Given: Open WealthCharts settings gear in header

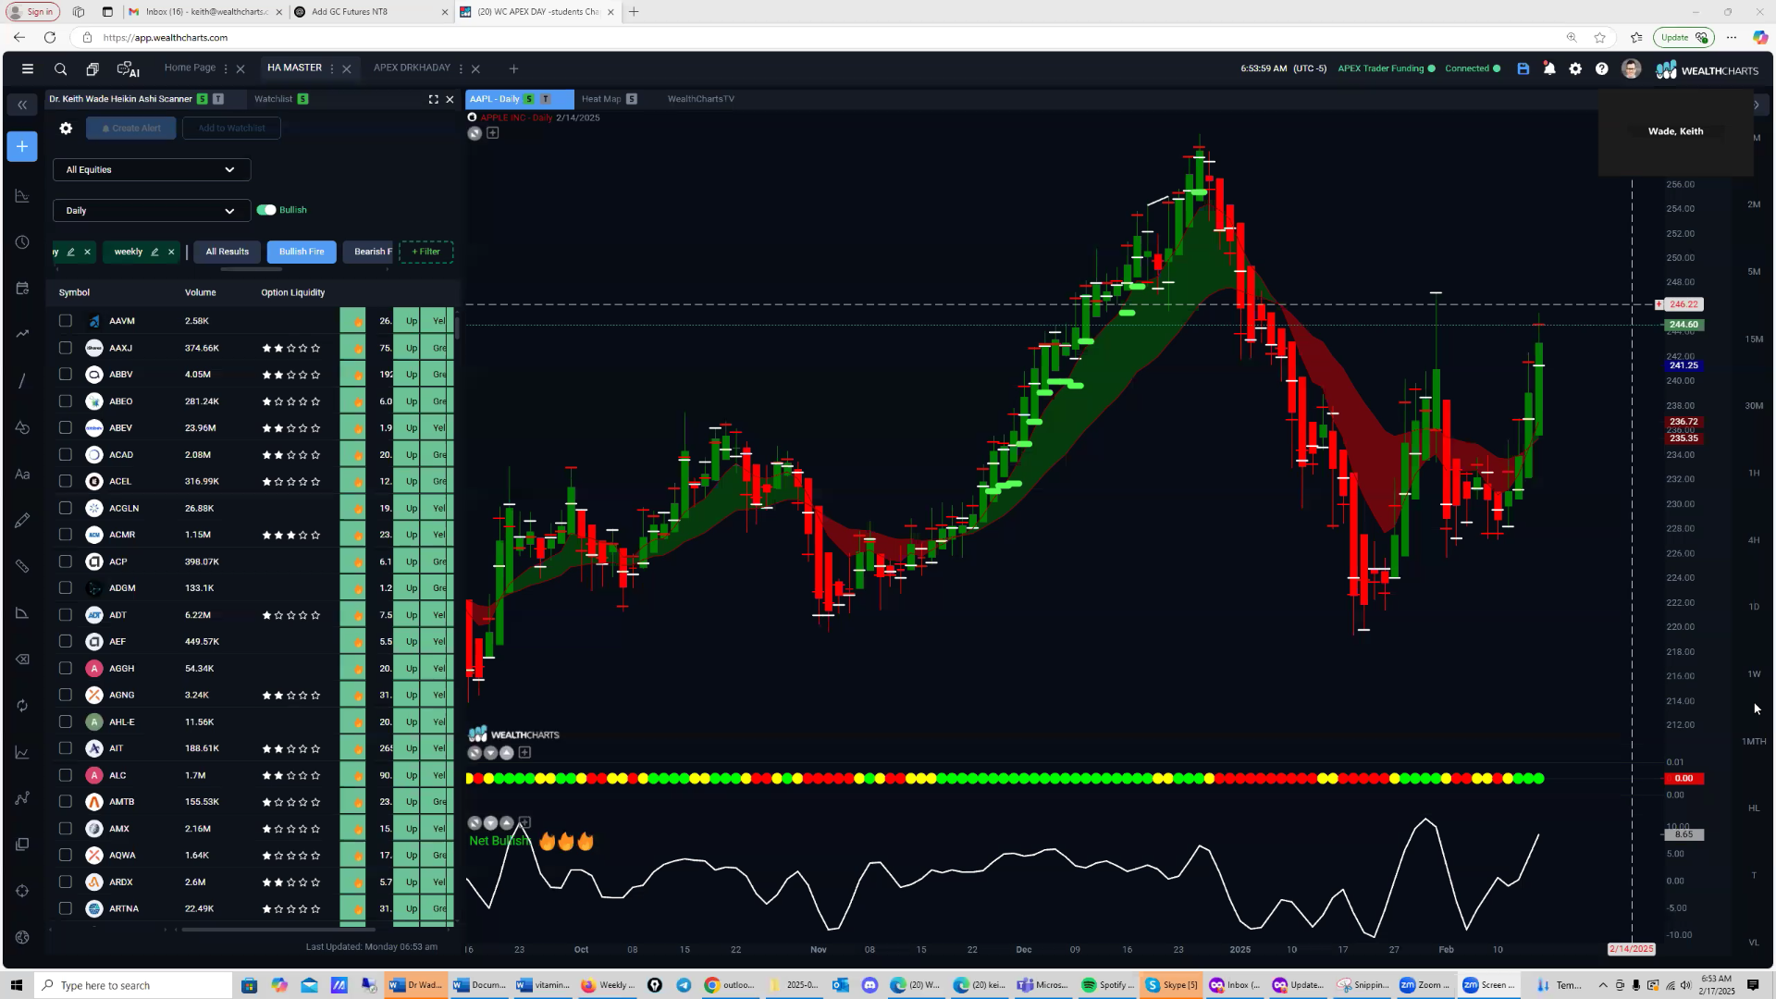Looking at the screenshot, I should [x=1575, y=68].
